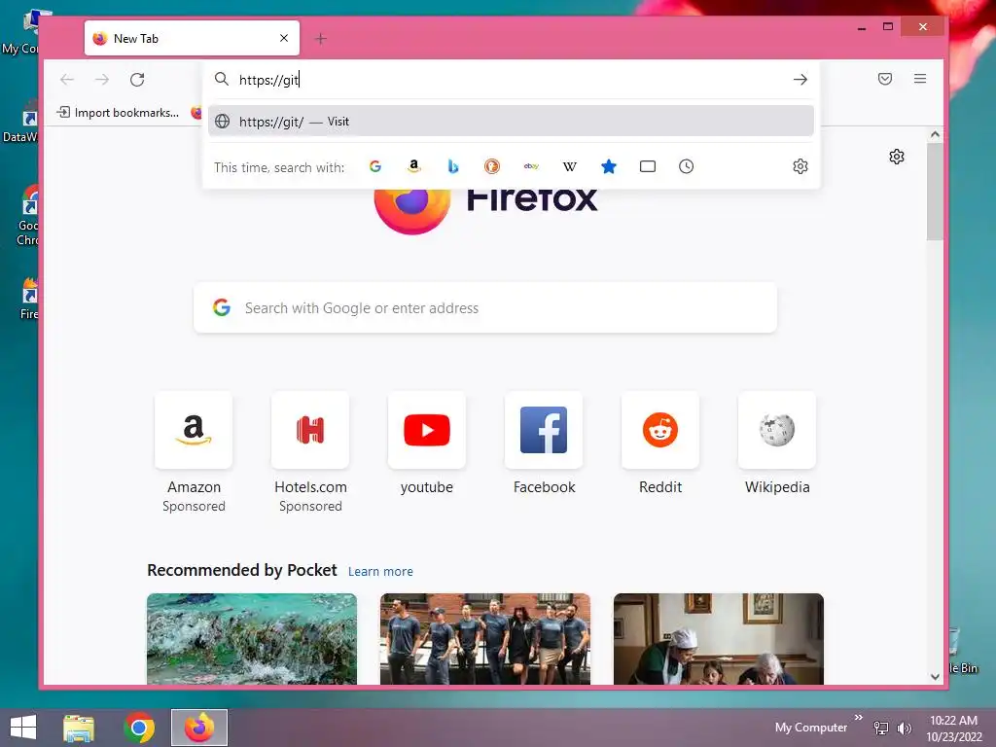Open Google Chrome from the taskbar
The height and width of the screenshot is (747, 996).
[x=139, y=728]
